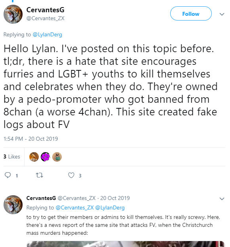This screenshot has width=230, height=247.
Task: Open CervantesG's tiger profile picture at top
Action: [13, 14]
